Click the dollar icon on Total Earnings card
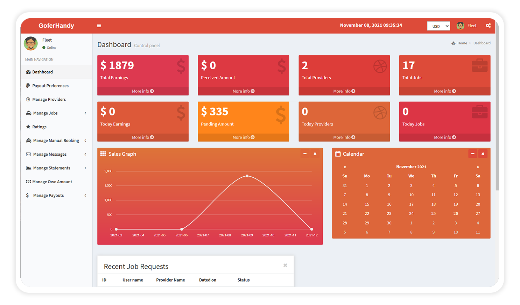 tap(181, 66)
